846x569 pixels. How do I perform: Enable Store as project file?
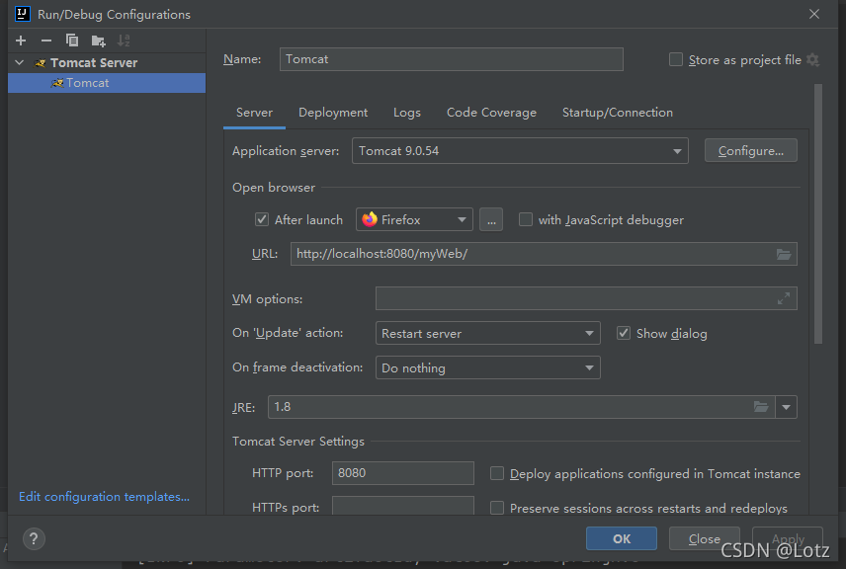click(675, 59)
